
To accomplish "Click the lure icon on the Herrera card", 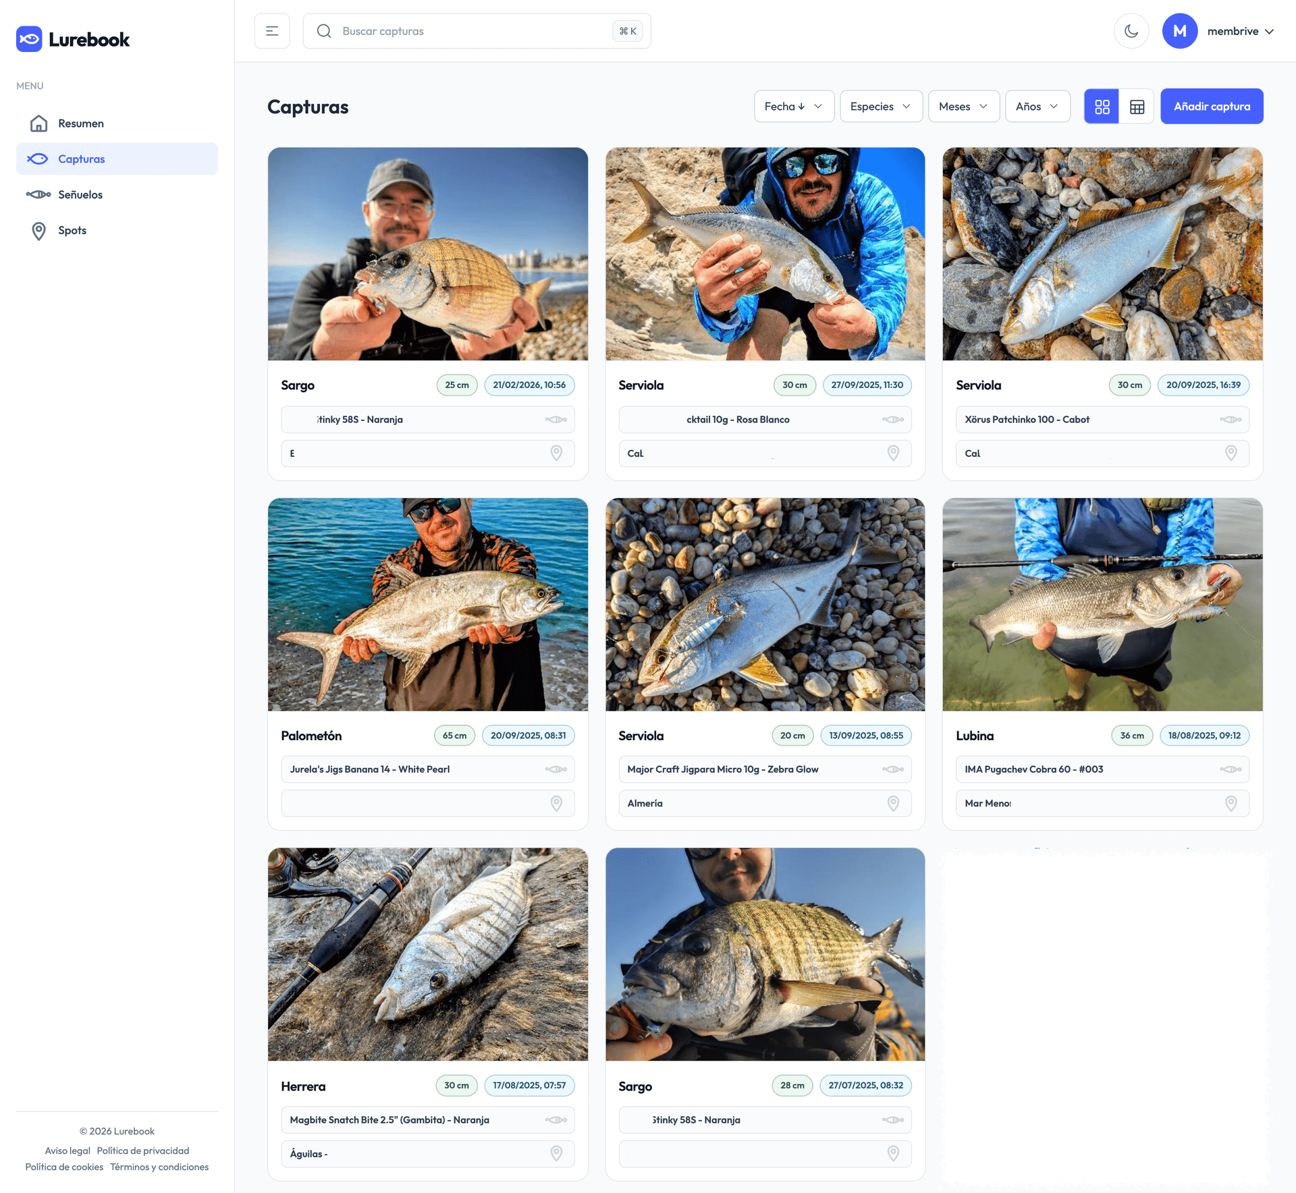I will point(556,1119).
